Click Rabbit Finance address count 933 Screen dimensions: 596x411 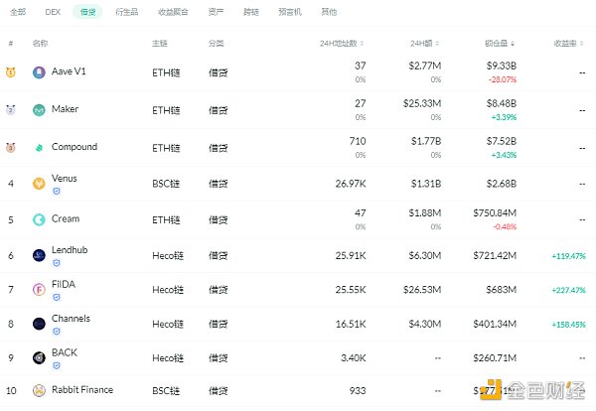[358, 390]
